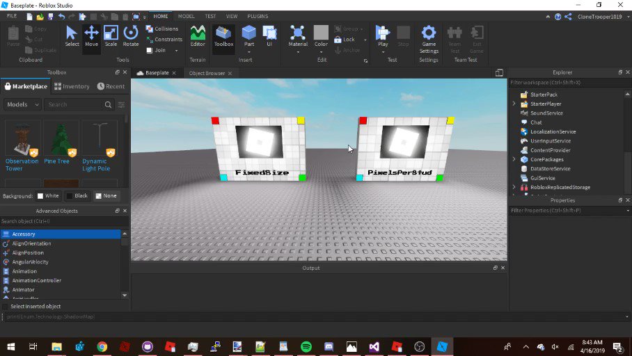
Task: Toggle the Constraints option
Action: [x=164, y=40]
